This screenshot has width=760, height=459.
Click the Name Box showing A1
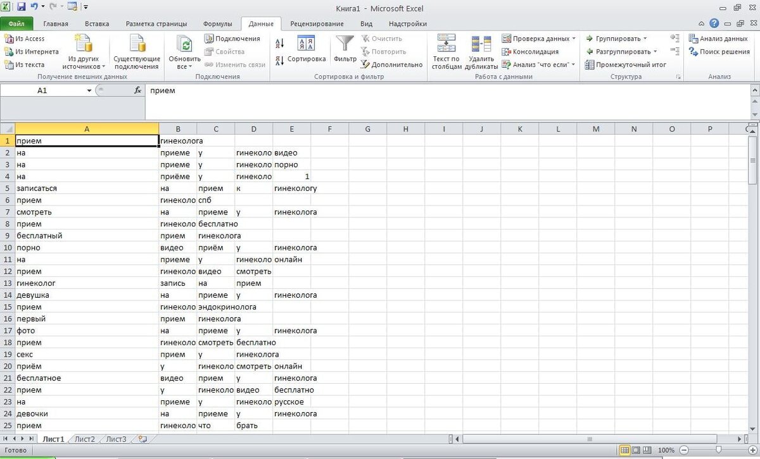[x=42, y=90]
